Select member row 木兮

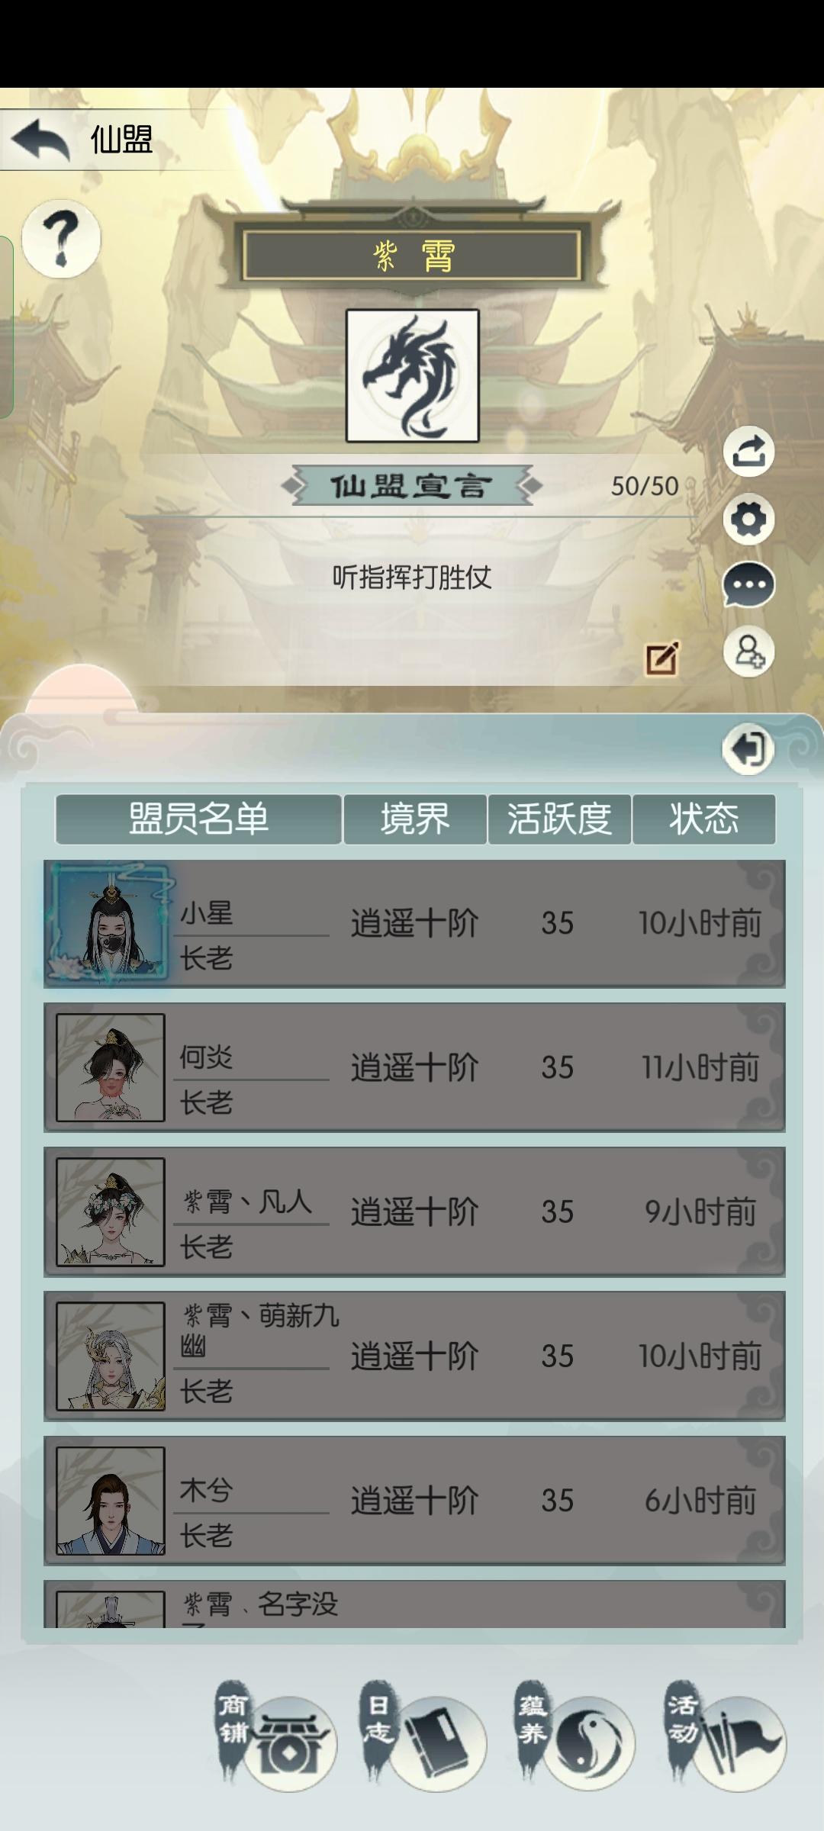(414, 1501)
